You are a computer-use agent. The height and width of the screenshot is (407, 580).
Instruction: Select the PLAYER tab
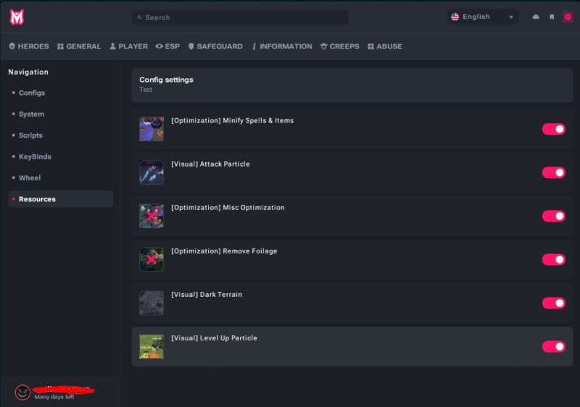pos(129,46)
